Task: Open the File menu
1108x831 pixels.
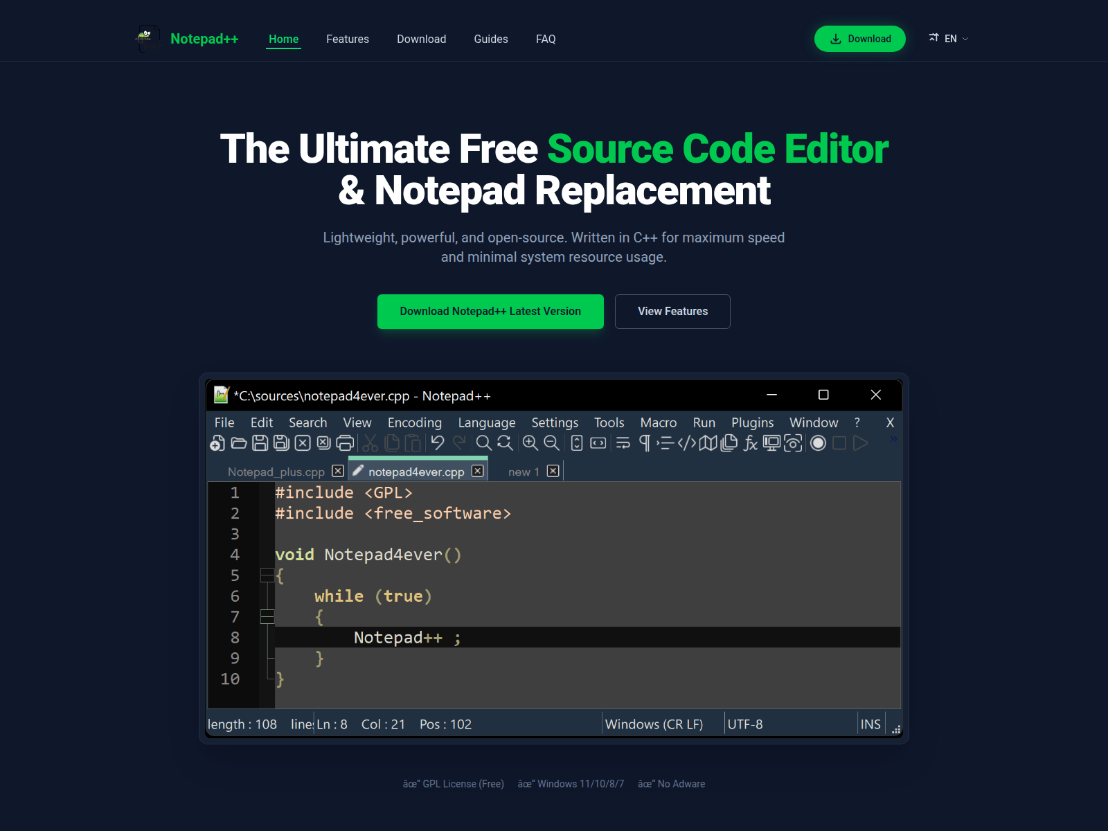Action: click(224, 422)
